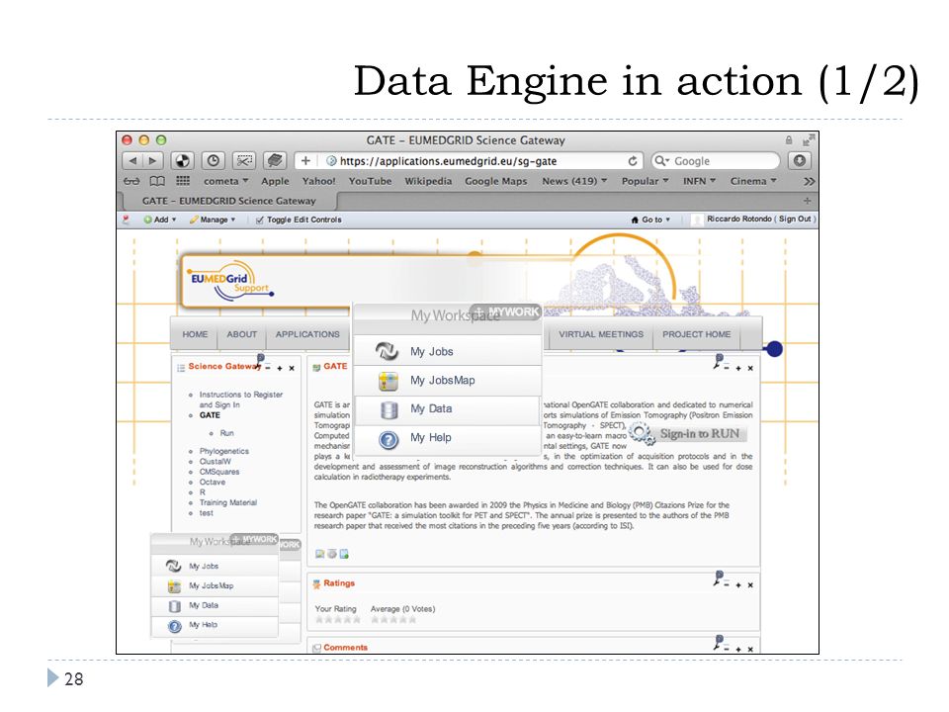Open the Phylogenetics link
949x712 pixels.
click(x=224, y=451)
